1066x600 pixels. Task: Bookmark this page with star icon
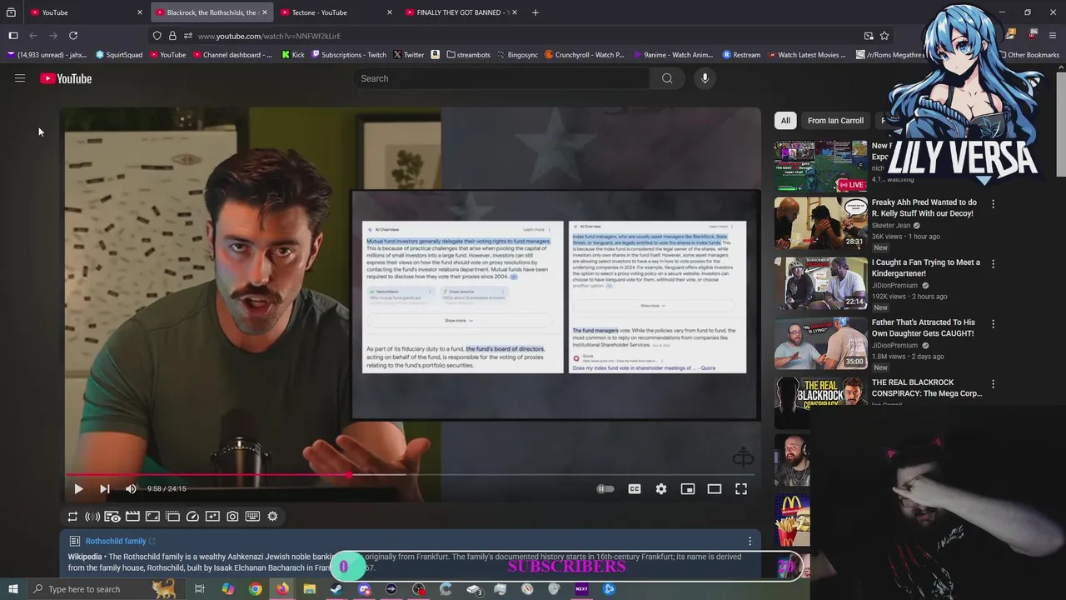[884, 36]
